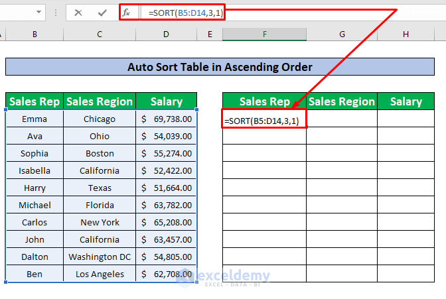This screenshot has width=446, height=299.
Task: Select column F header
Action: coord(264,34)
